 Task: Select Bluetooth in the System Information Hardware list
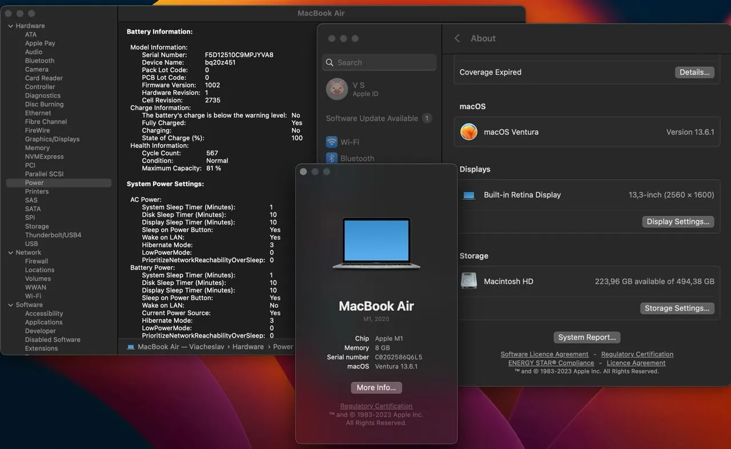pos(40,61)
